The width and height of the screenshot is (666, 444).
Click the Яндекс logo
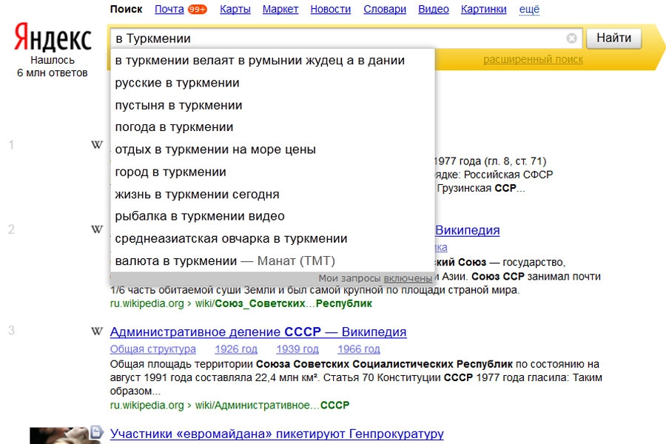coord(53,38)
